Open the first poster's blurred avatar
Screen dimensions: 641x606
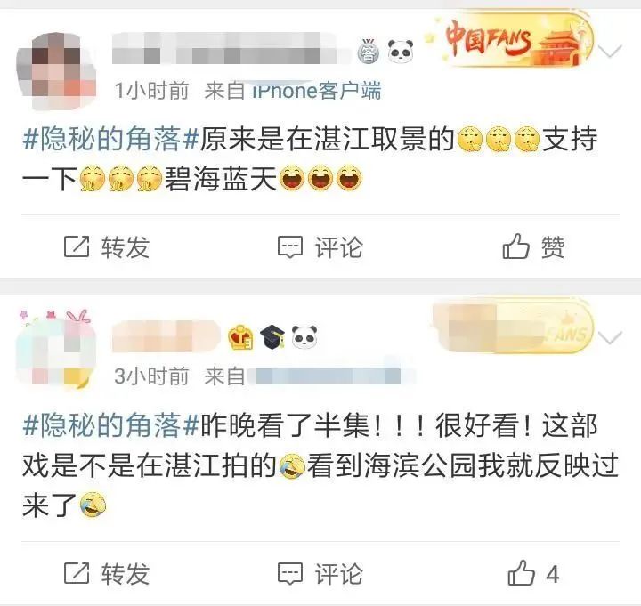click(x=56, y=70)
